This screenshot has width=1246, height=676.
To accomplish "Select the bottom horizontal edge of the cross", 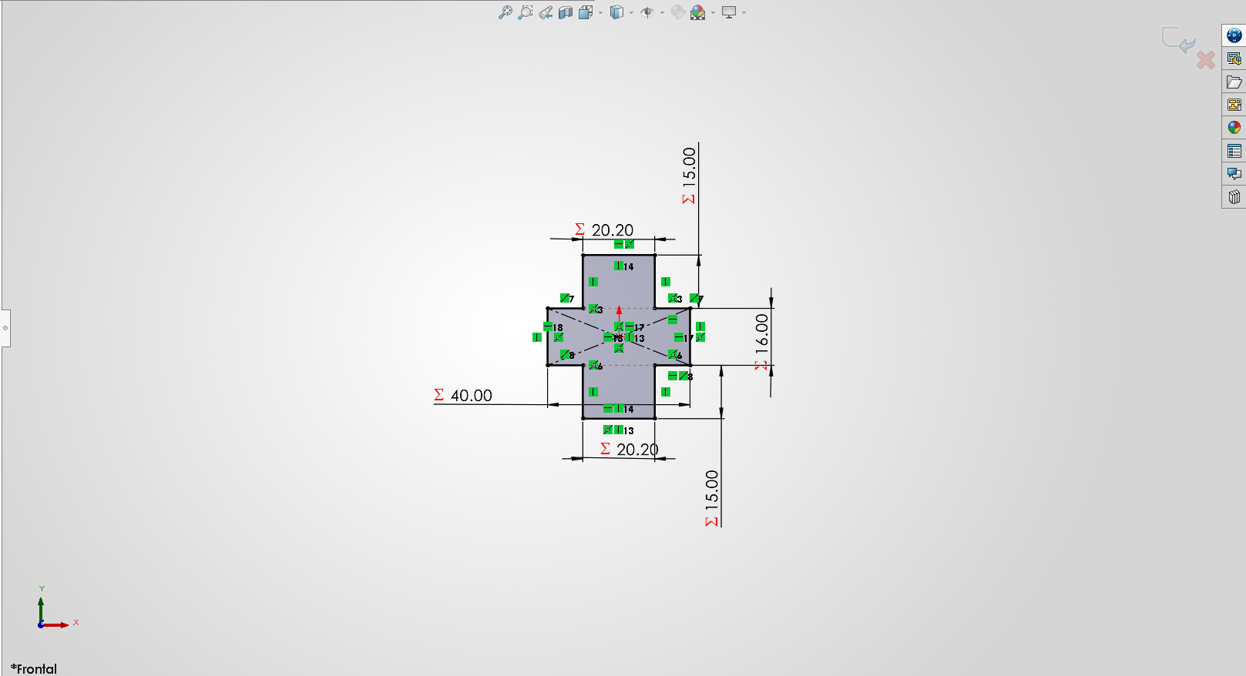I will point(619,419).
